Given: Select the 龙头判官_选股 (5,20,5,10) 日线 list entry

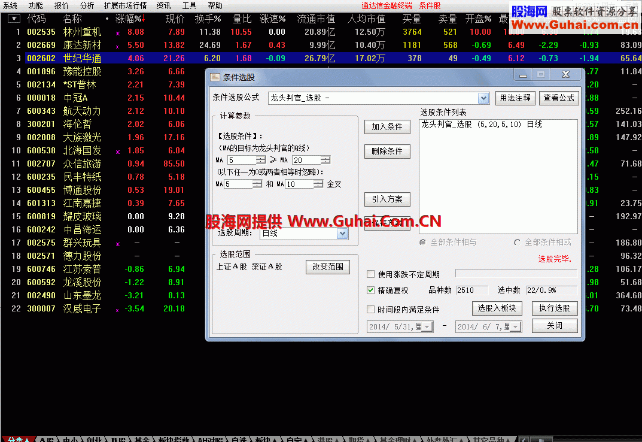Looking at the screenshot, I should [482, 124].
